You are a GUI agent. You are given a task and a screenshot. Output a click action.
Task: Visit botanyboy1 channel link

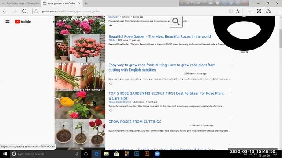(x=114, y=17)
